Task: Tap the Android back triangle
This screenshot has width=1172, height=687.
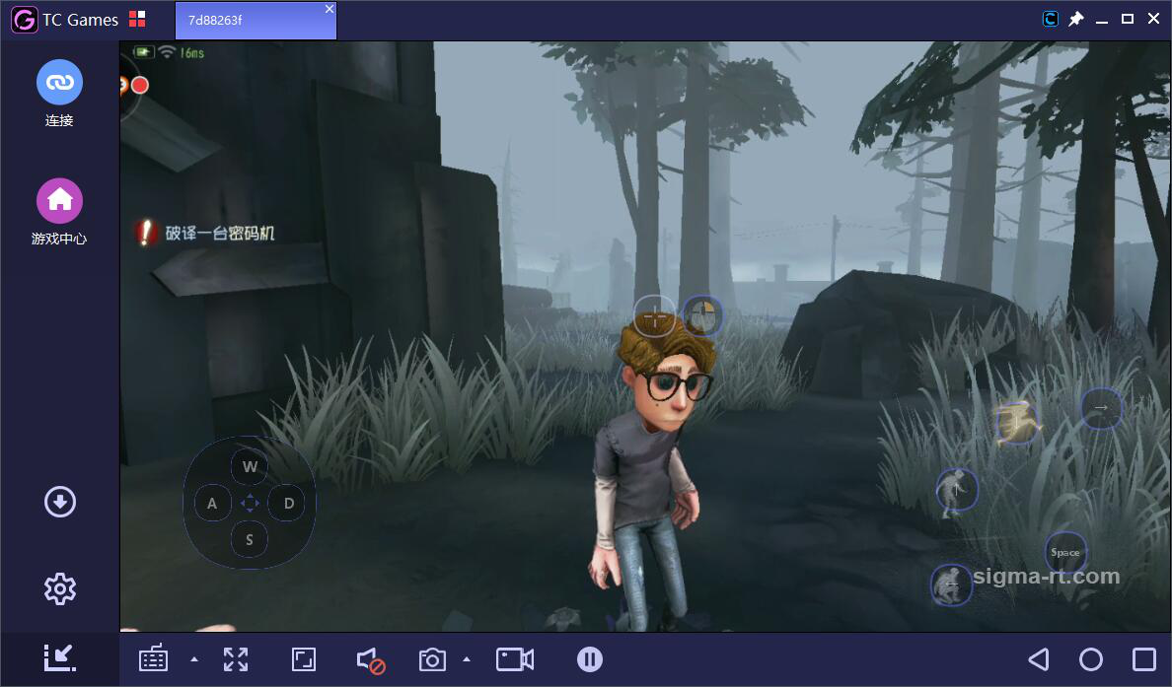Action: 1039,659
